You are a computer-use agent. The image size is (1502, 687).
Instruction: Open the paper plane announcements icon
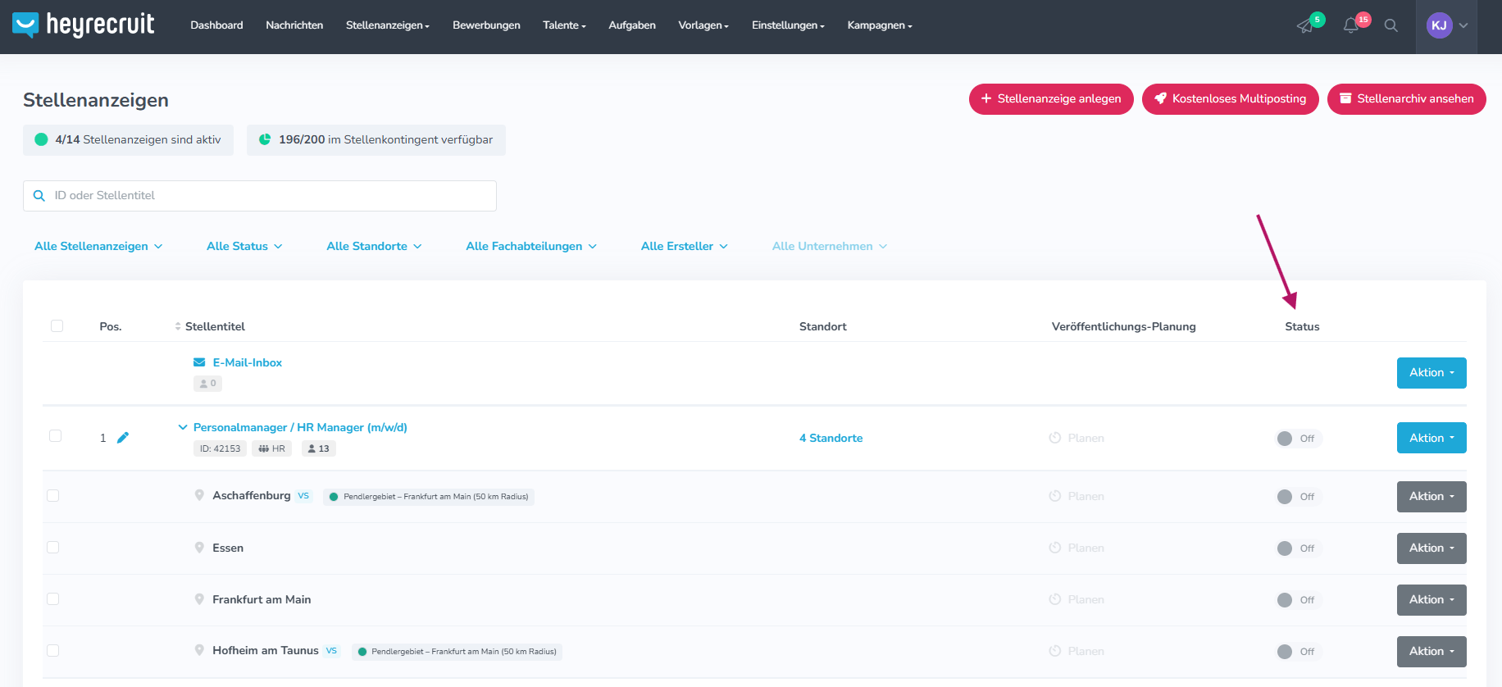1304,26
